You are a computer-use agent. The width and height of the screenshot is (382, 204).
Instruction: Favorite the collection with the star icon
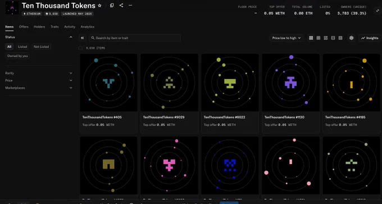click(99, 6)
